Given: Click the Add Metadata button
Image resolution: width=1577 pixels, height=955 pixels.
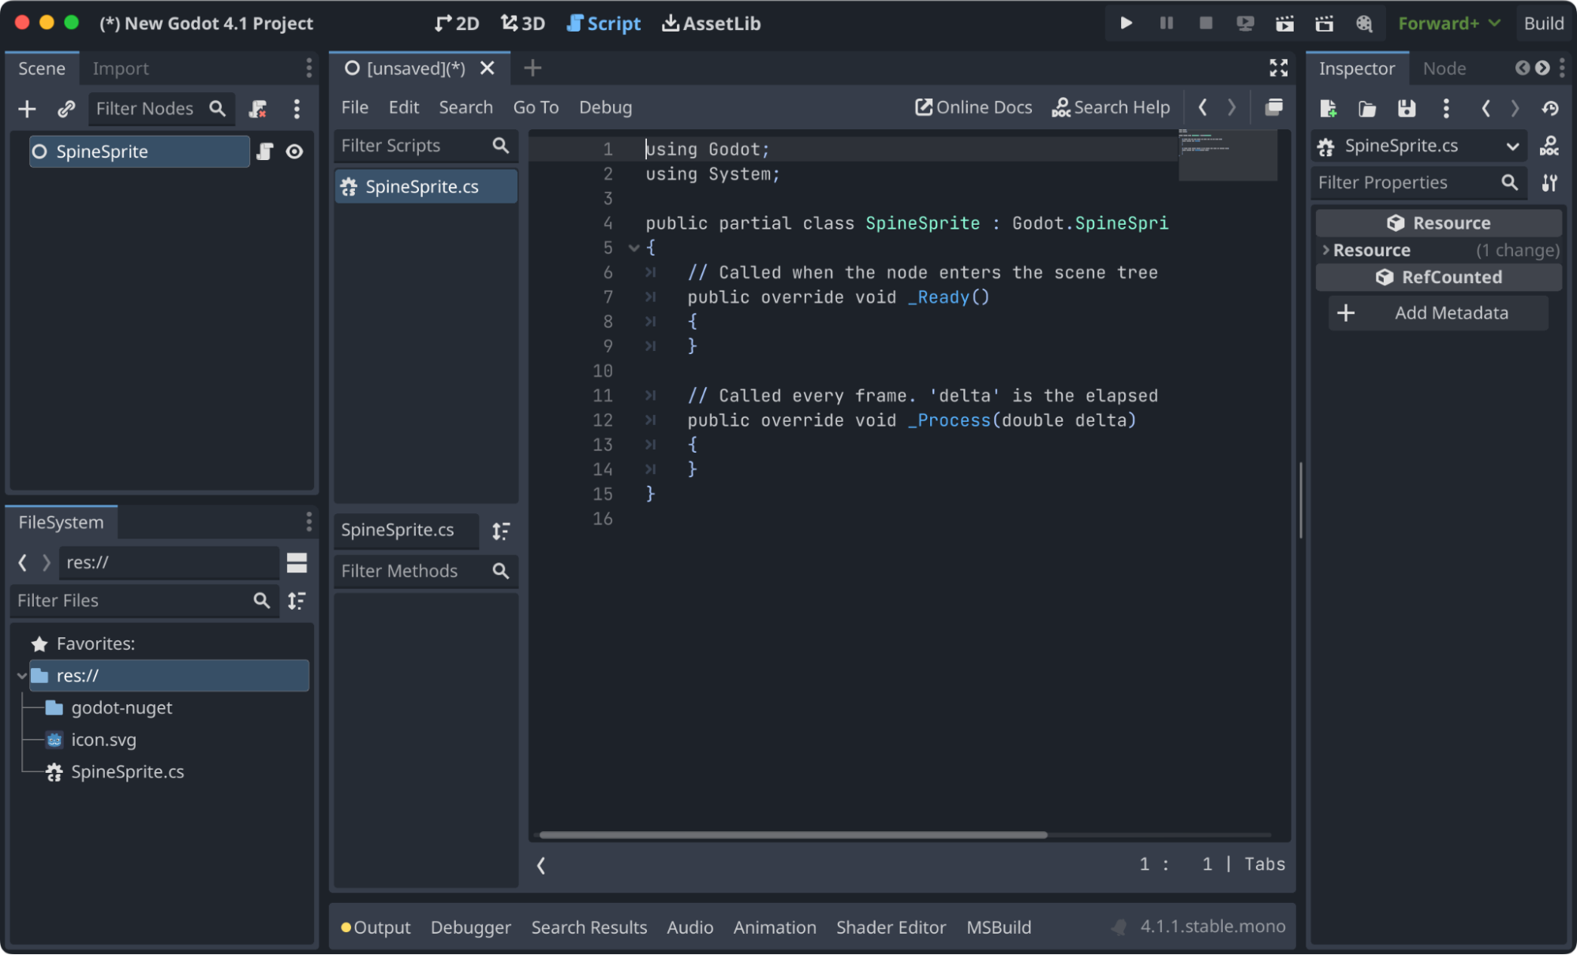Looking at the screenshot, I should point(1438,313).
